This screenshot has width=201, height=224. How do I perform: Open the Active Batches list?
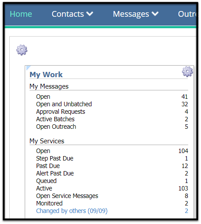pyautogui.click(x=55, y=119)
